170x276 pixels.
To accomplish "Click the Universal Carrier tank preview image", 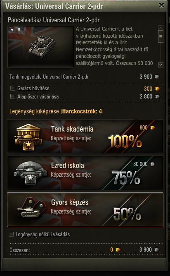I will coord(41,47).
